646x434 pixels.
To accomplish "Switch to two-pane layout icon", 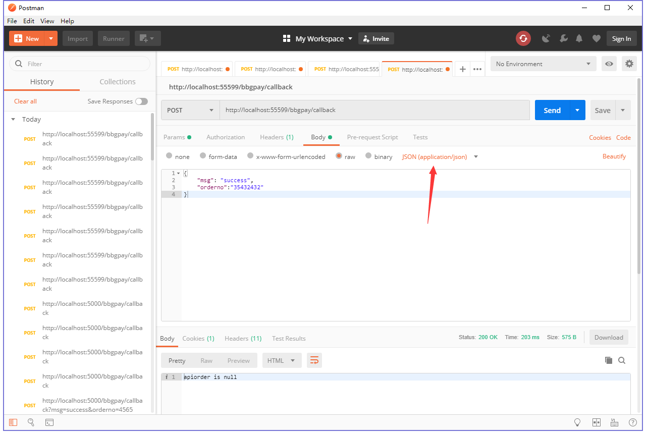I will [596, 422].
